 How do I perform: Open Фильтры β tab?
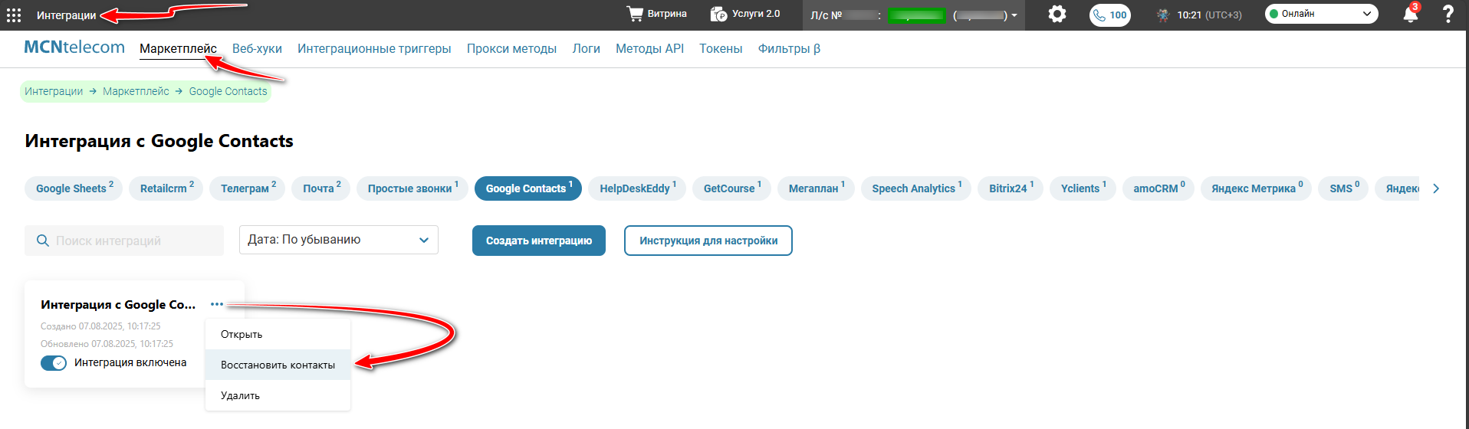[x=789, y=48]
